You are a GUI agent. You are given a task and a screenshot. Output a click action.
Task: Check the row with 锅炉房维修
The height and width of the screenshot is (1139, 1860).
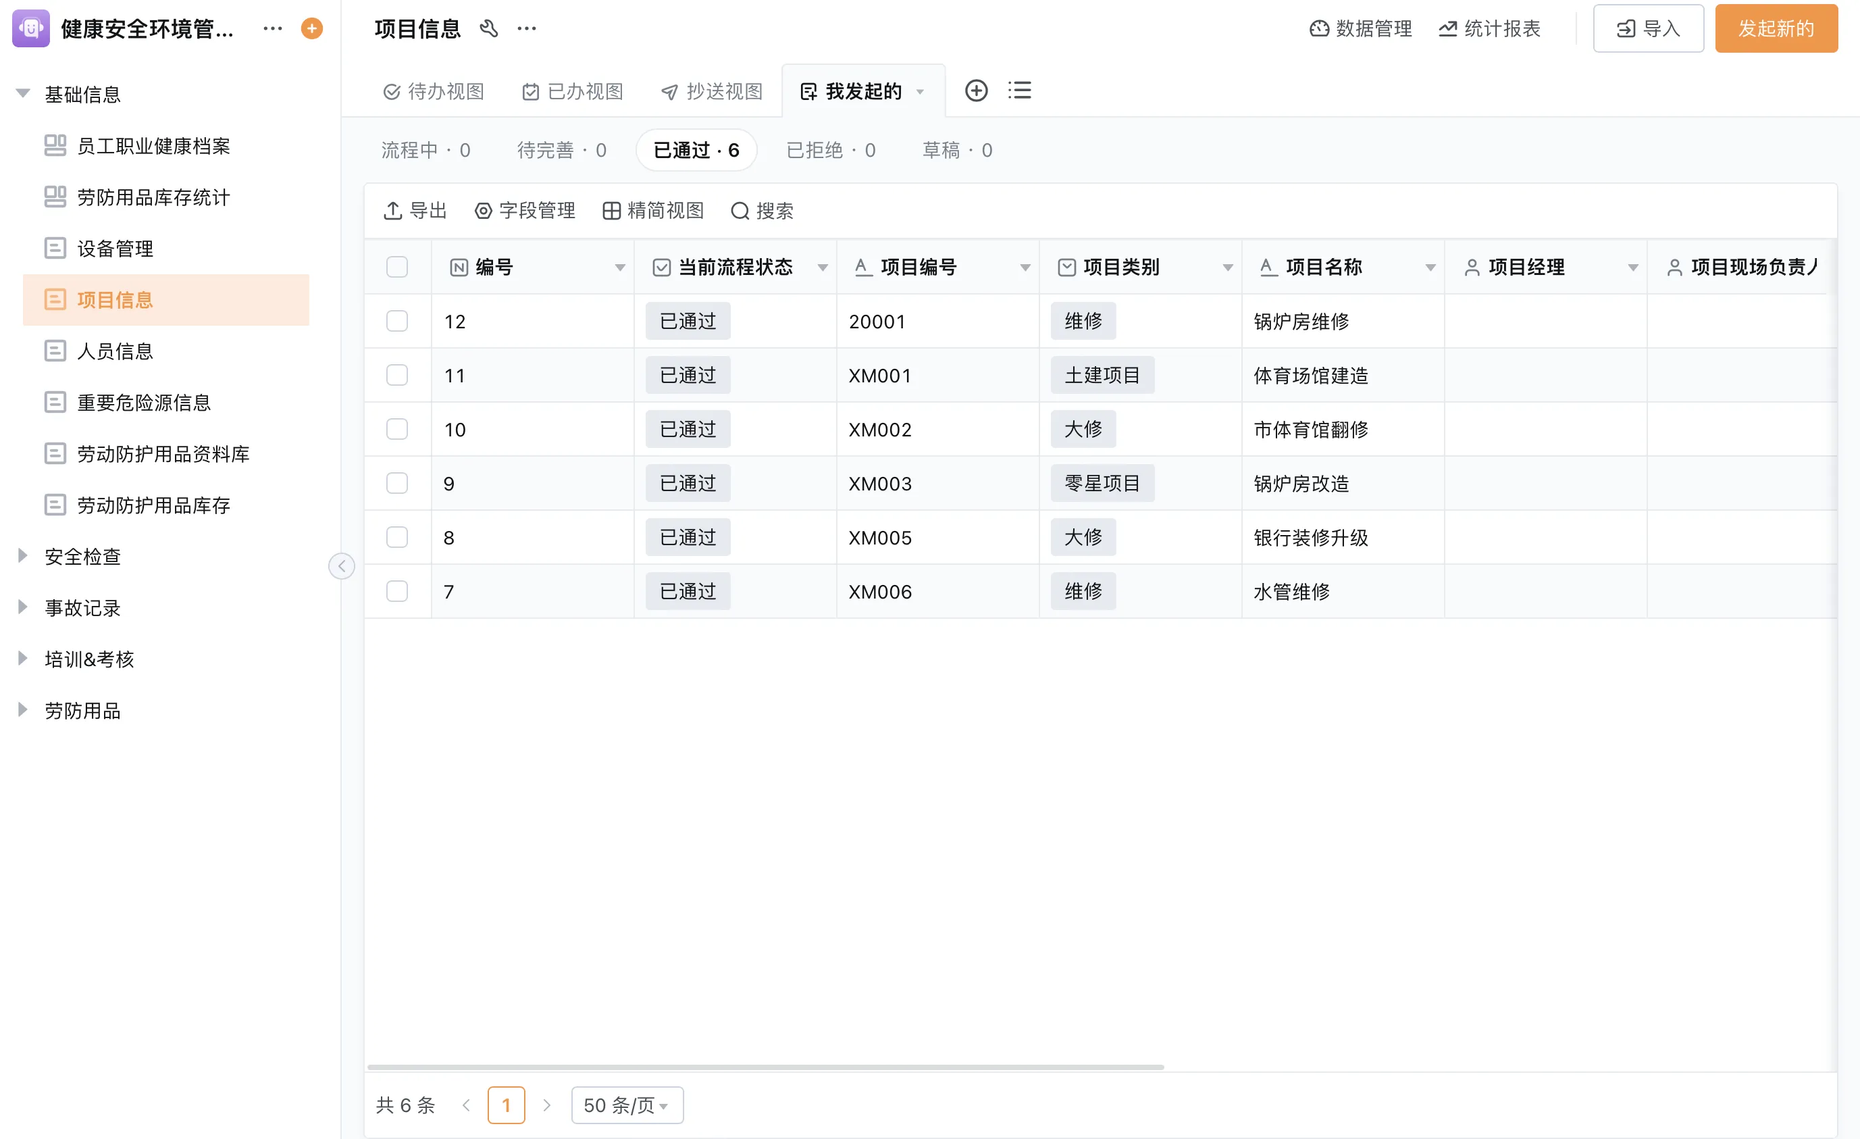[397, 321]
